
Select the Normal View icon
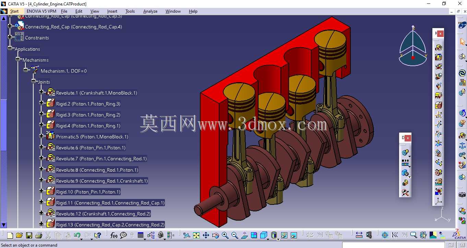coord(244,235)
